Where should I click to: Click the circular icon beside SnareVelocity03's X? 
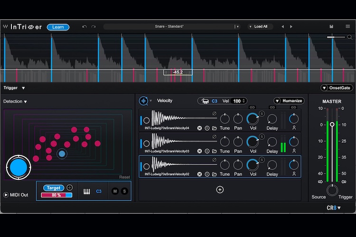click(x=207, y=151)
